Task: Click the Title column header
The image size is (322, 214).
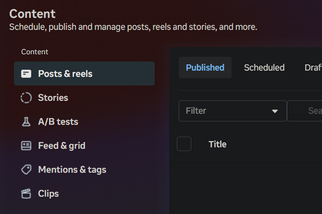Action: pos(218,144)
